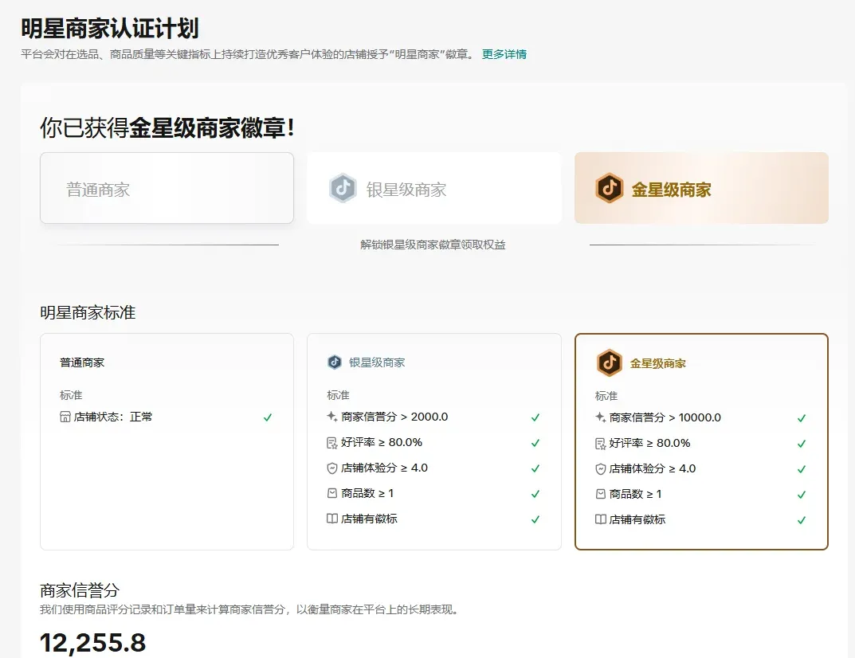
Task: Click the 商家信誉分 > 10000.0 text
Action: (x=665, y=417)
